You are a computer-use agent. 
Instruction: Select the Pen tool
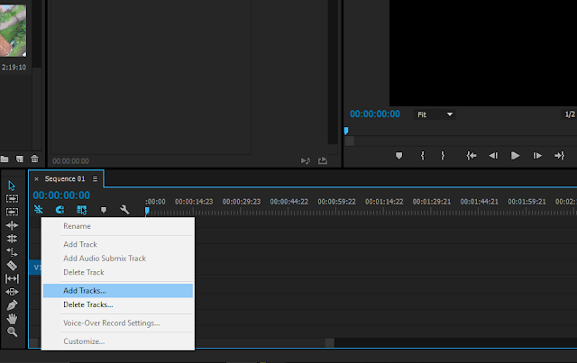tap(12, 305)
